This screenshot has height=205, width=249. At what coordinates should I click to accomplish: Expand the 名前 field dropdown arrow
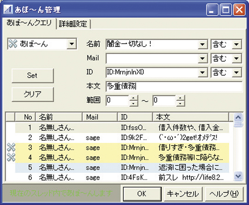tap(202, 44)
